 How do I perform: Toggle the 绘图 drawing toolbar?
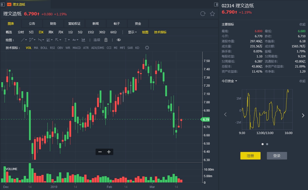[145, 32]
